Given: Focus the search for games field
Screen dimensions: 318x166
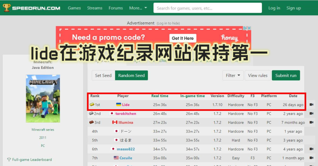Looking at the screenshot, I should [x=207, y=8].
